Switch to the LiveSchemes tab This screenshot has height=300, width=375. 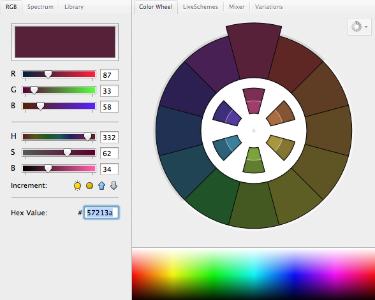[x=200, y=6]
